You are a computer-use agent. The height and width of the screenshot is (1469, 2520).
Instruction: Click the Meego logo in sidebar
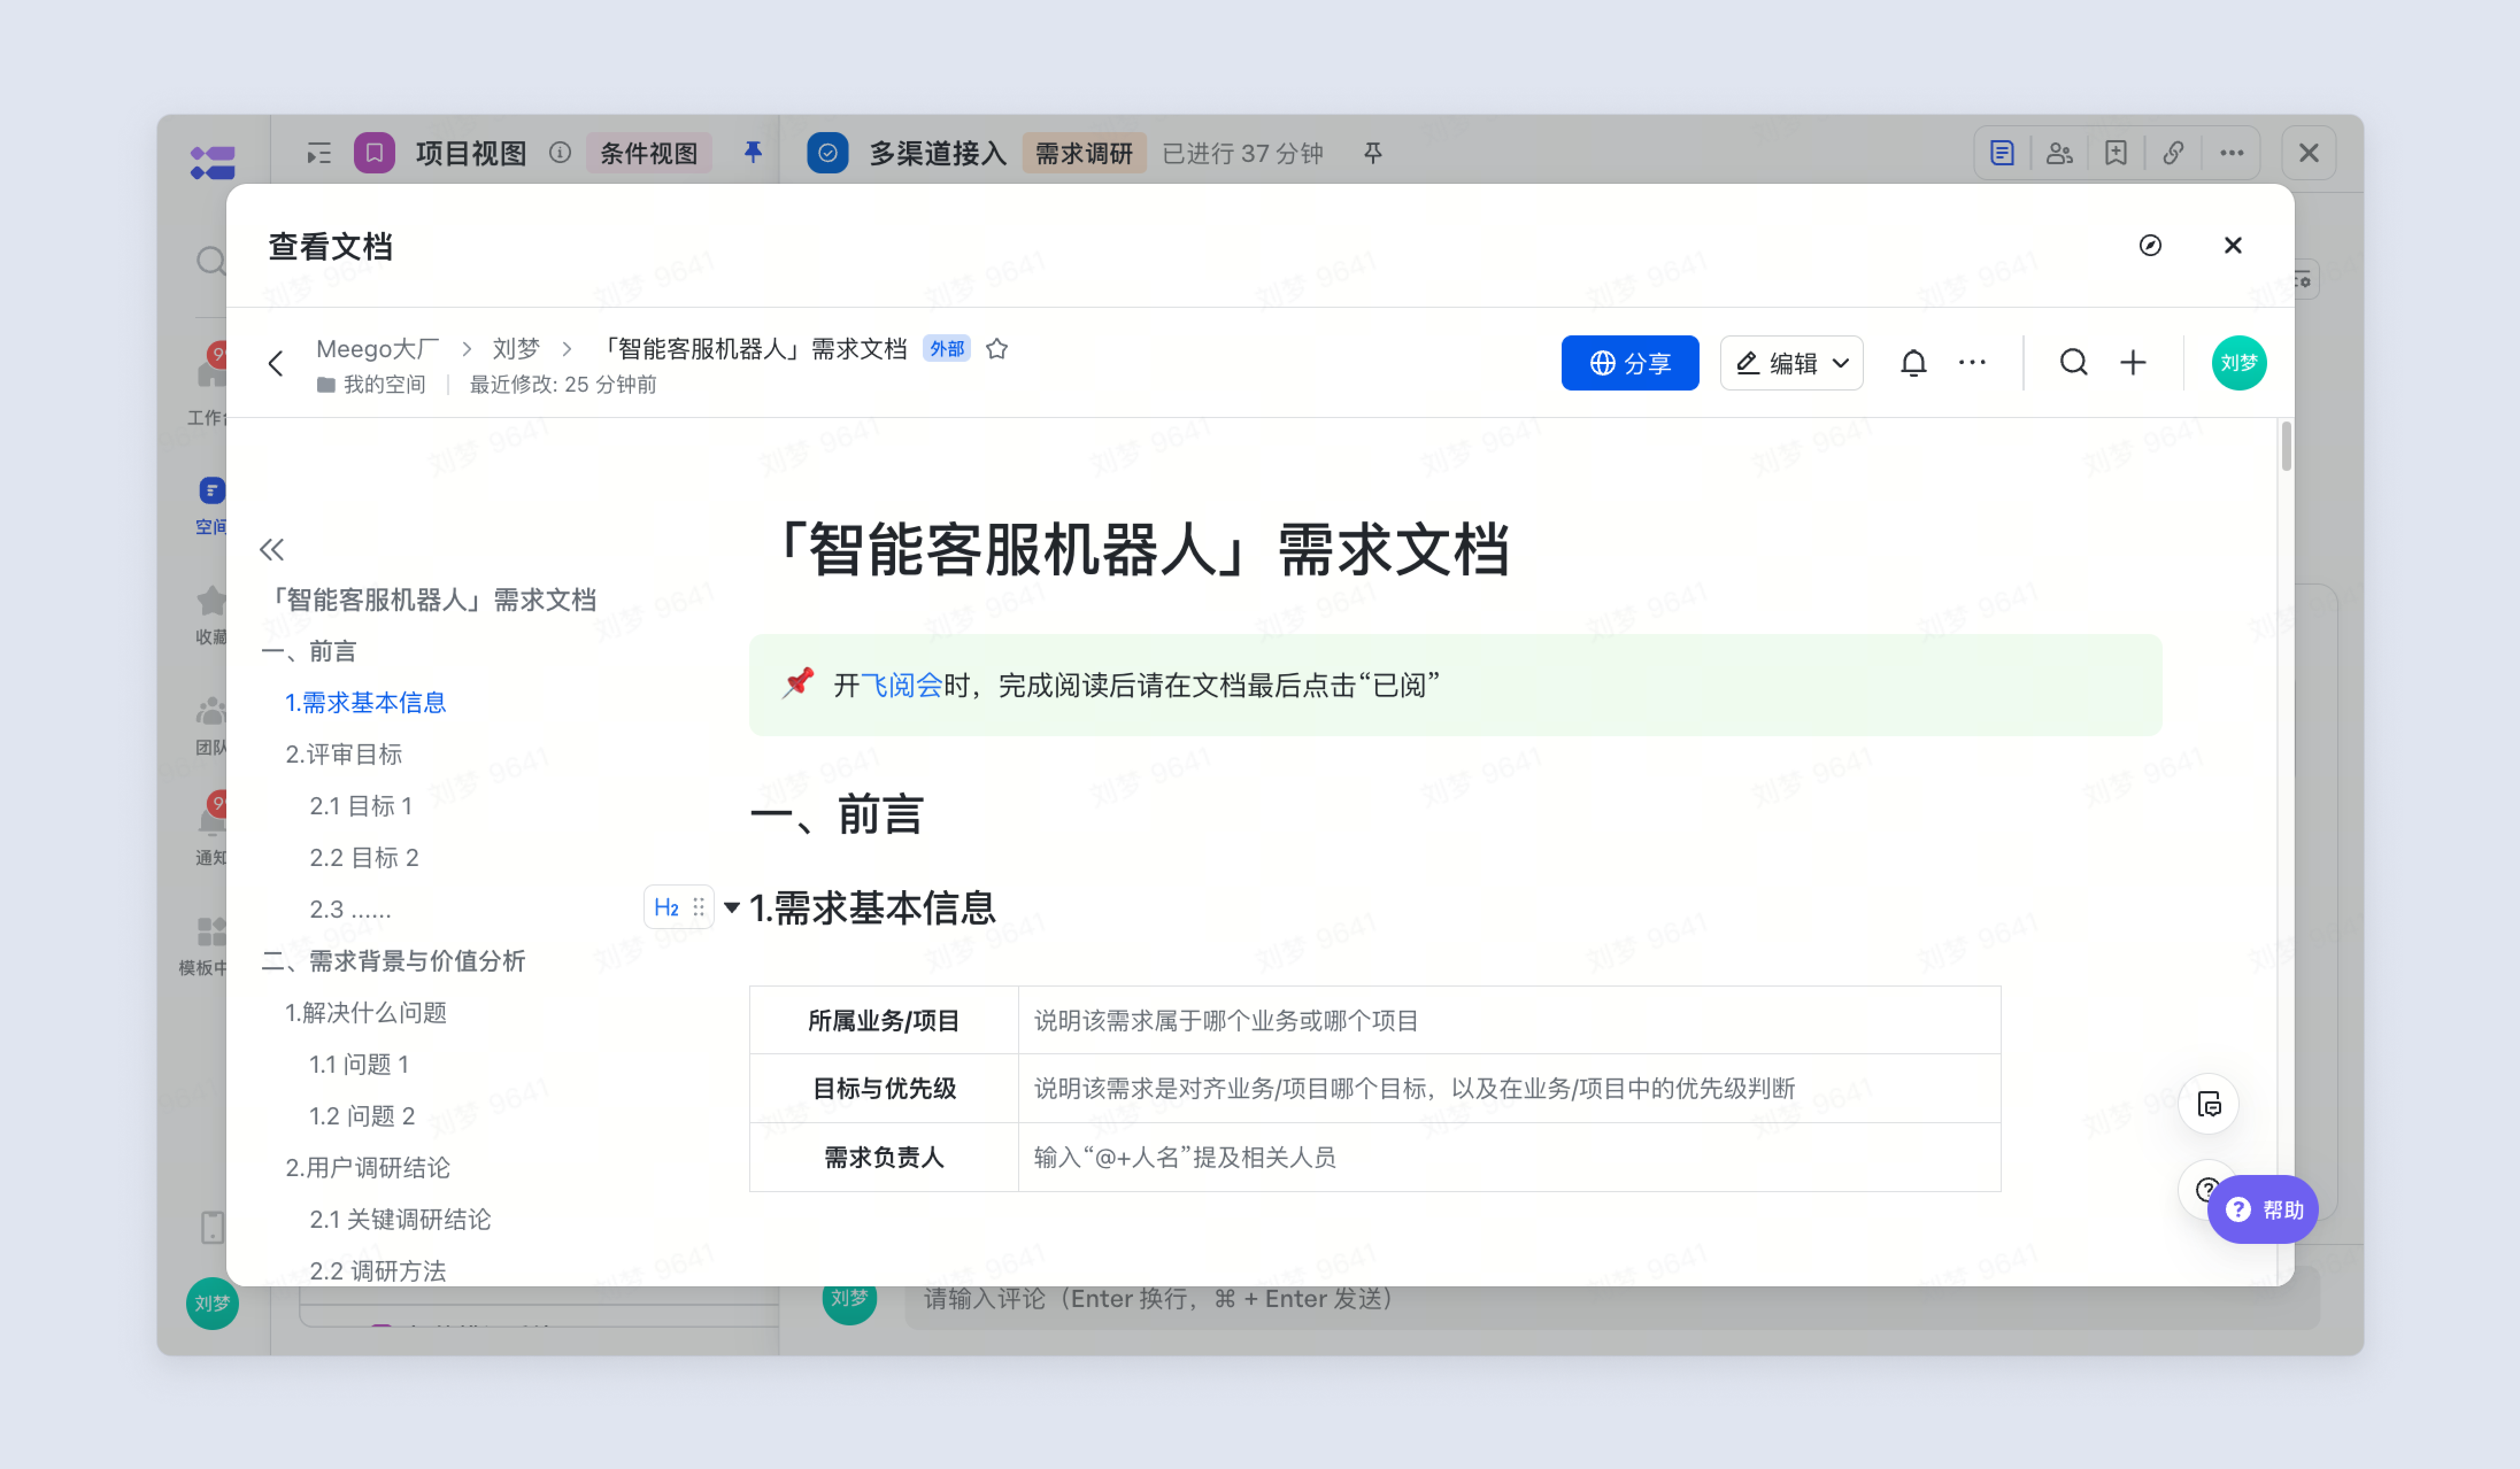point(213,163)
